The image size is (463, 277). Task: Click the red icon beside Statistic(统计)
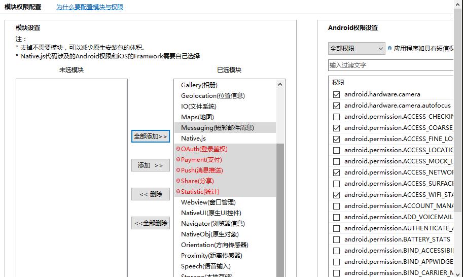178,191
